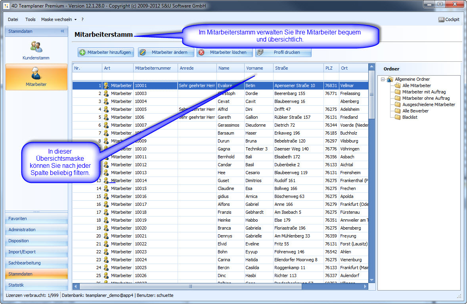Click the Mitarbeiter hinzufügen button
Viewport: 467px width, 304px height.
click(x=105, y=52)
